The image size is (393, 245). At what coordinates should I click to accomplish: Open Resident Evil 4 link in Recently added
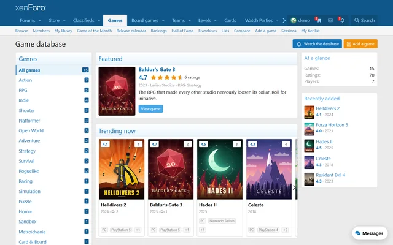[x=330, y=175]
